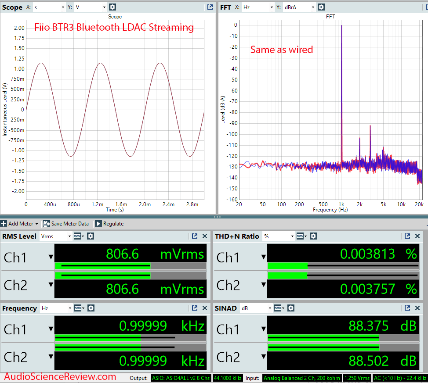Open the SINAD meter graph icon

[x=278, y=308]
